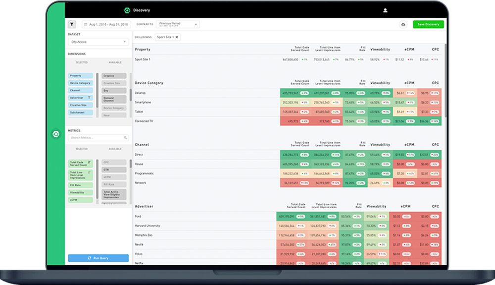Click the Nestlé advertiser row
This screenshot has height=285, width=495.
288,244
